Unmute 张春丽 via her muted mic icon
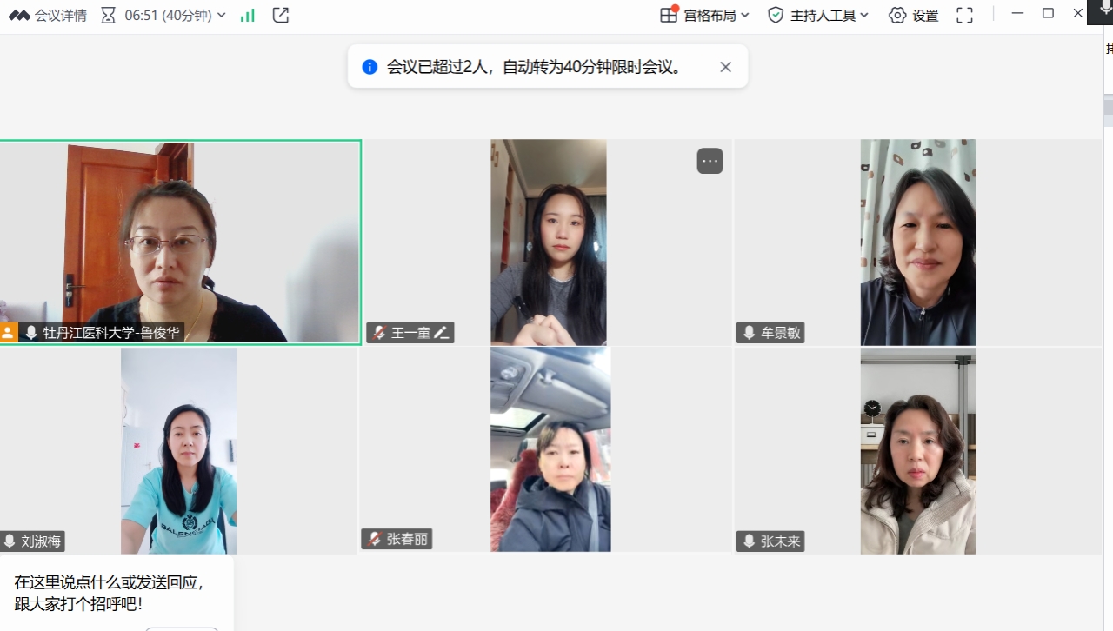The height and width of the screenshot is (631, 1113). click(x=375, y=539)
